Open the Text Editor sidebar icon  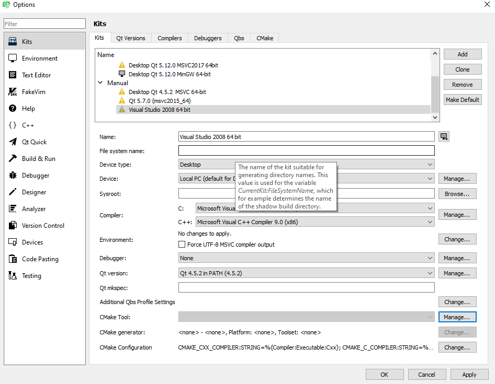pos(13,75)
